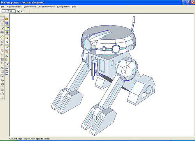Image resolution: width=195 pixels, height=141 pixels.
Task: Click the shaded box icon under orange cube
Action: (x=7, y=42)
